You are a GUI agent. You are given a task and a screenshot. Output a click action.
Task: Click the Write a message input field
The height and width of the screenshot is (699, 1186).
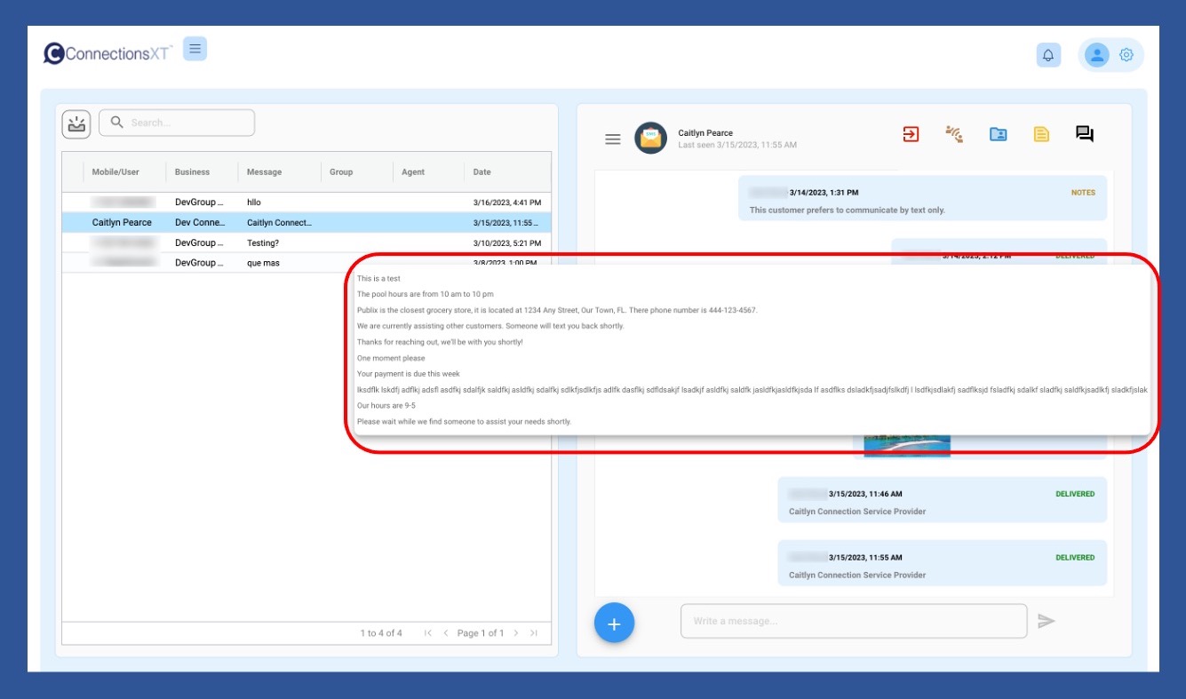point(853,621)
